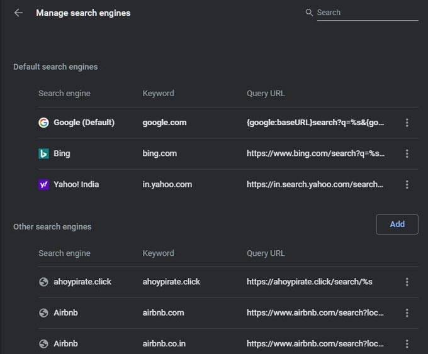Go back using the arrow icon
This screenshot has height=354, width=428.
coord(18,13)
